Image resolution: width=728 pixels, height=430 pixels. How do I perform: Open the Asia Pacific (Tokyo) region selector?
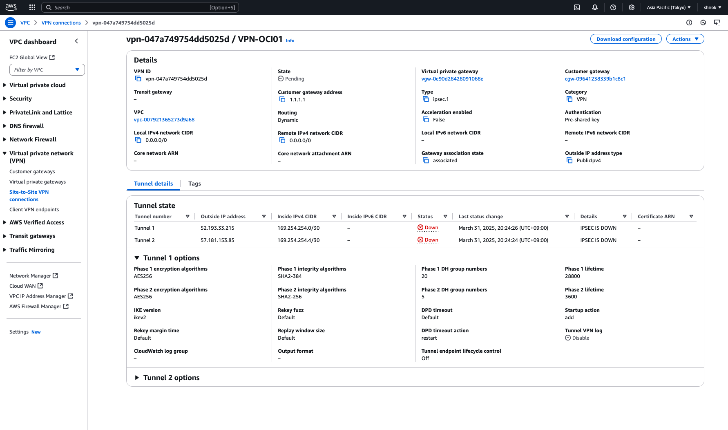click(669, 7)
